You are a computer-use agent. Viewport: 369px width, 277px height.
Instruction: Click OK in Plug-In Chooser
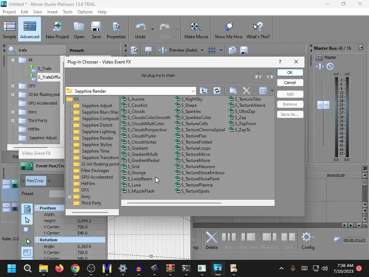click(290, 72)
